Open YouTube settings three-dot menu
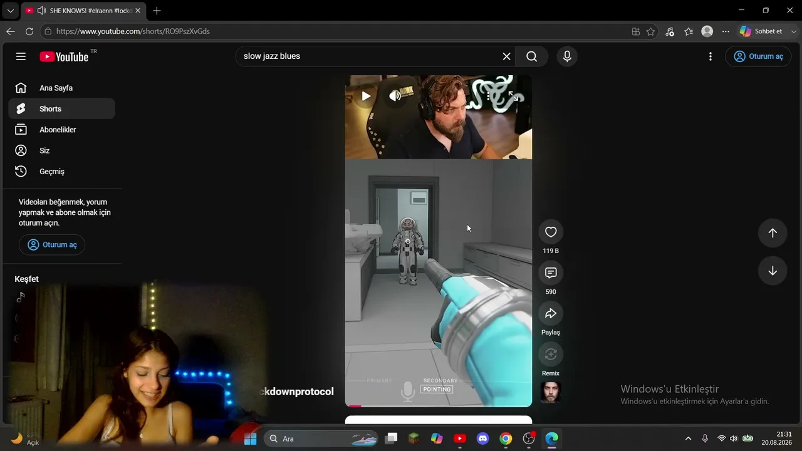Image resolution: width=802 pixels, height=451 pixels. (710, 56)
